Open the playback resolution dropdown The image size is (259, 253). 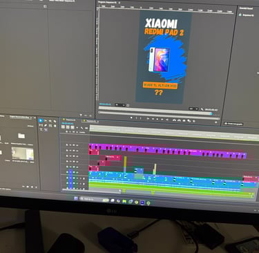coord(193,109)
